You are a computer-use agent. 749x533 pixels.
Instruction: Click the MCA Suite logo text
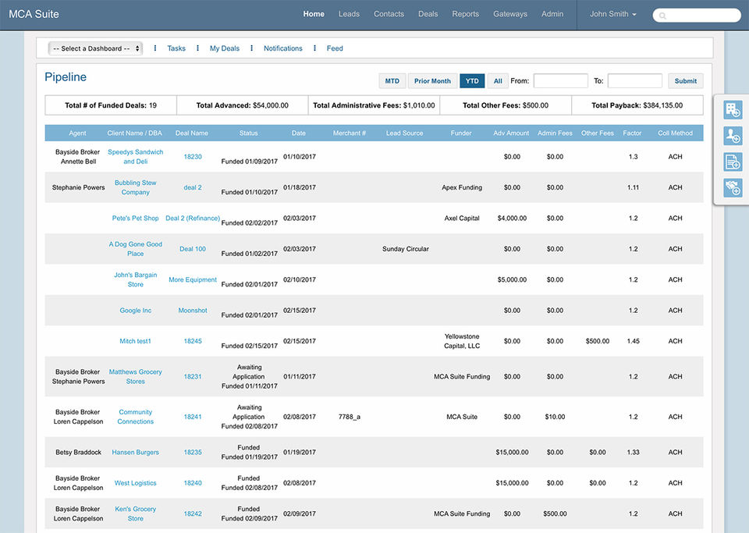click(x=34, y=14)
